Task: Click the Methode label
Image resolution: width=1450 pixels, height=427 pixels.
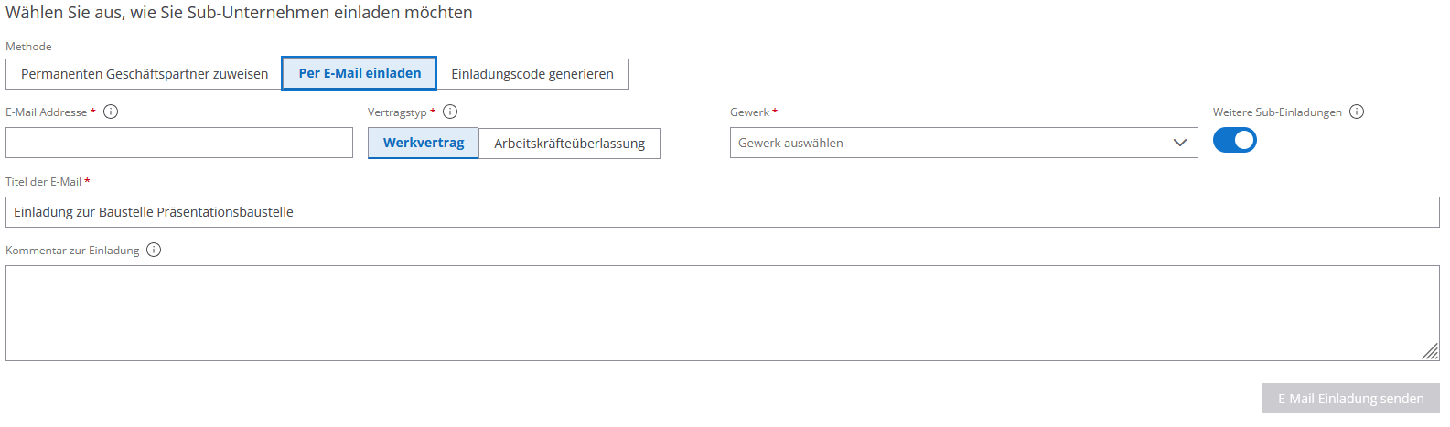Action: (28, 47)
